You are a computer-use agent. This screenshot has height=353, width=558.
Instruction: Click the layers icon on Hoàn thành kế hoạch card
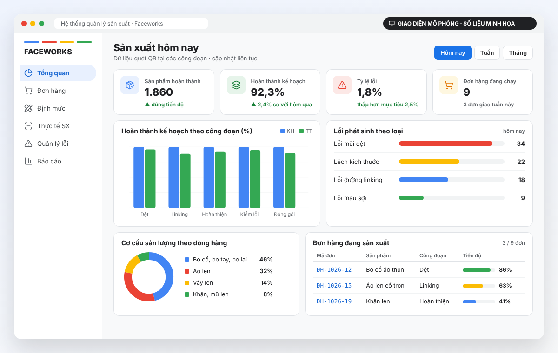(x=236, y=85)
